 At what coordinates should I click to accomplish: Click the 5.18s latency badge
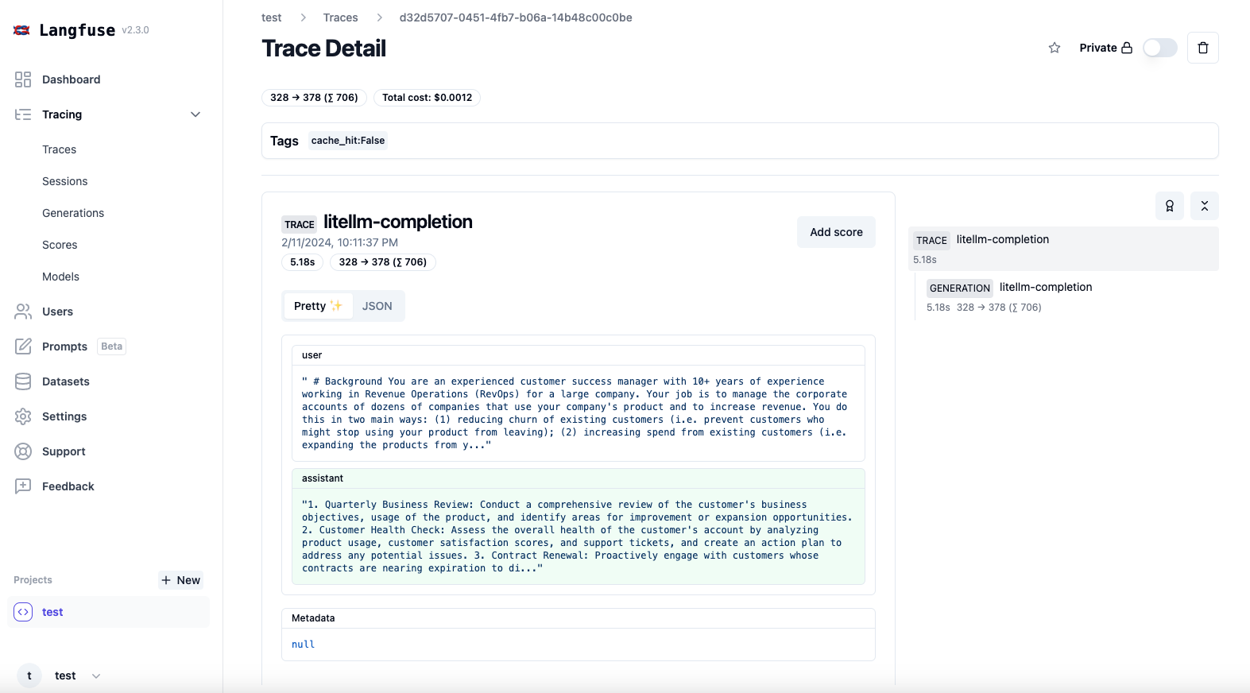coord(302,262)
